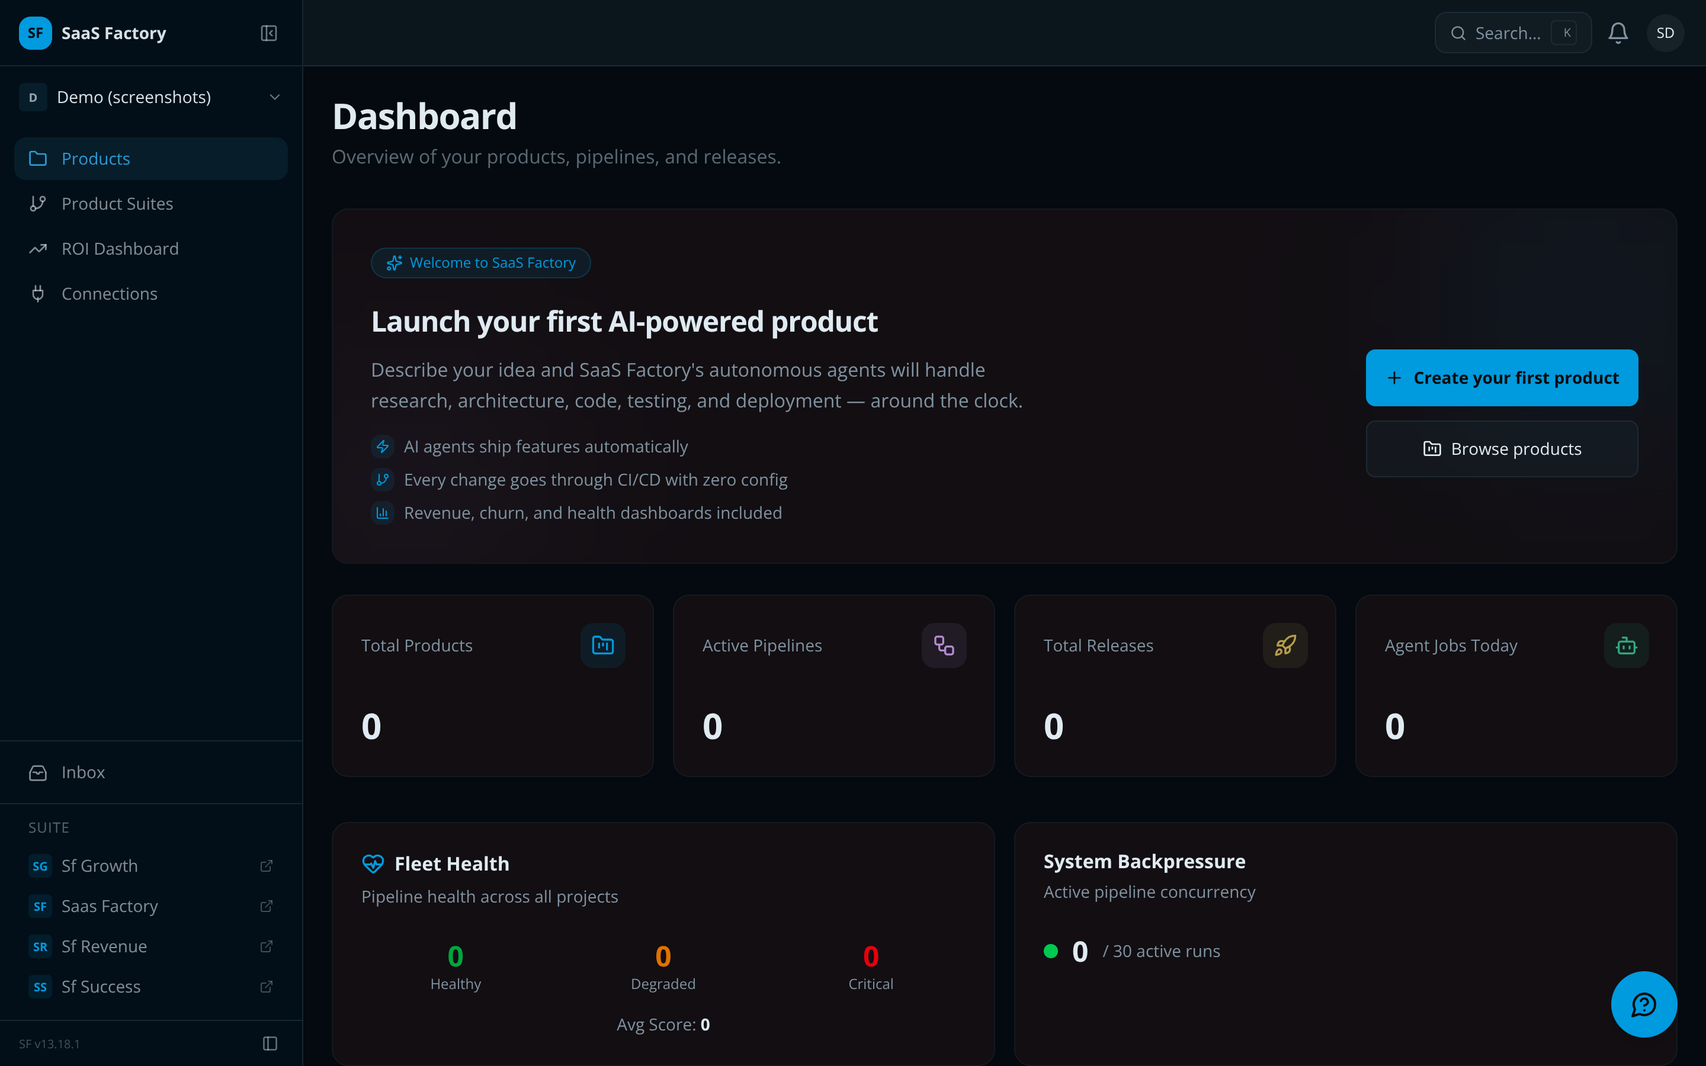Focus the Search field

(1513, 33)
